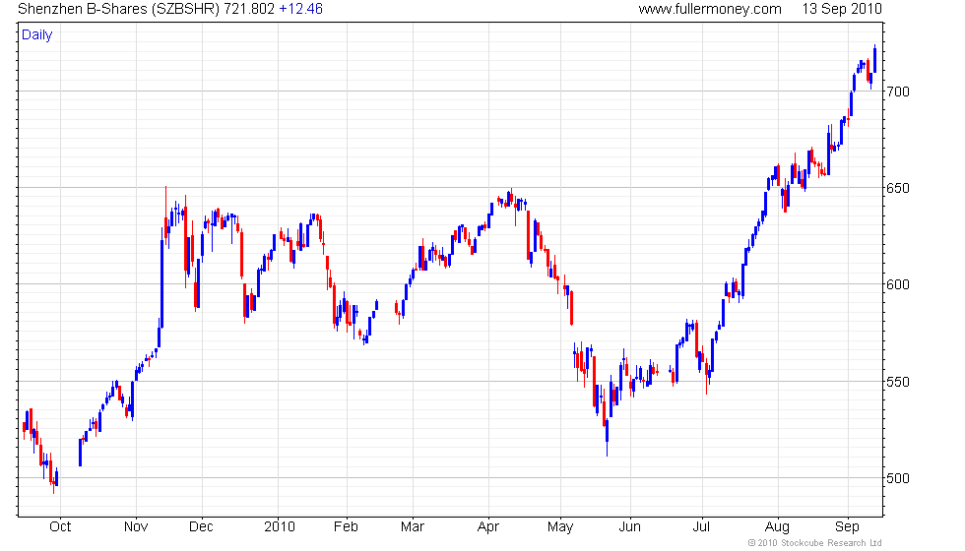Click the Stockcube Research Ltd copyright text
Screen dimensions: 965x551
[x=815, y=543]
